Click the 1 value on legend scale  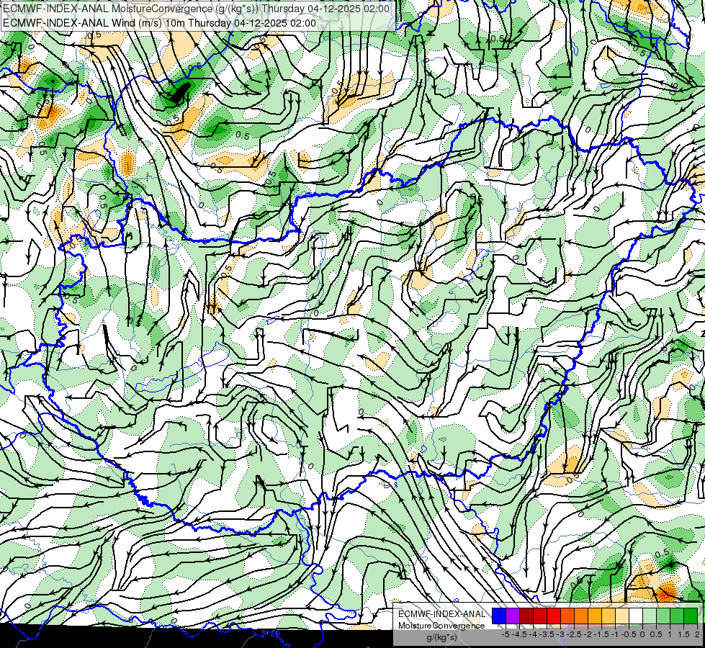point(670,634)
